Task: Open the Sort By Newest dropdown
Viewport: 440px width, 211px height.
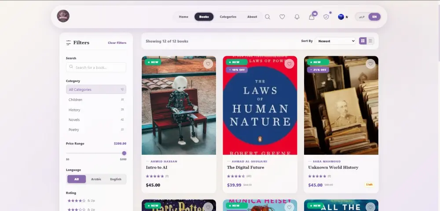Action: pos(335,41)
